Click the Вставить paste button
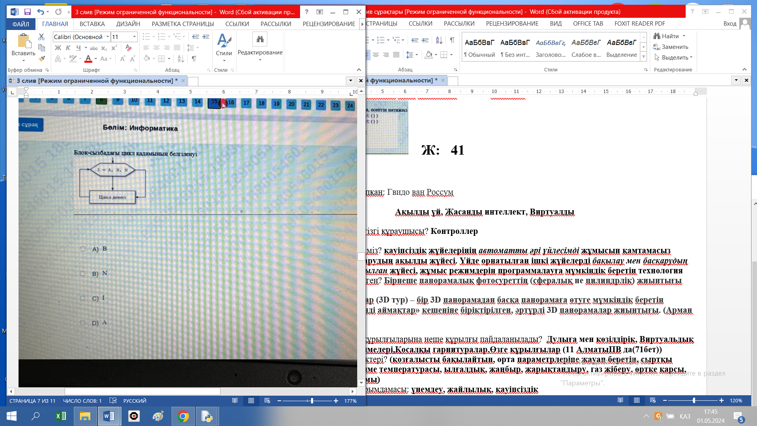757x426 pixels. click(23, 45)
